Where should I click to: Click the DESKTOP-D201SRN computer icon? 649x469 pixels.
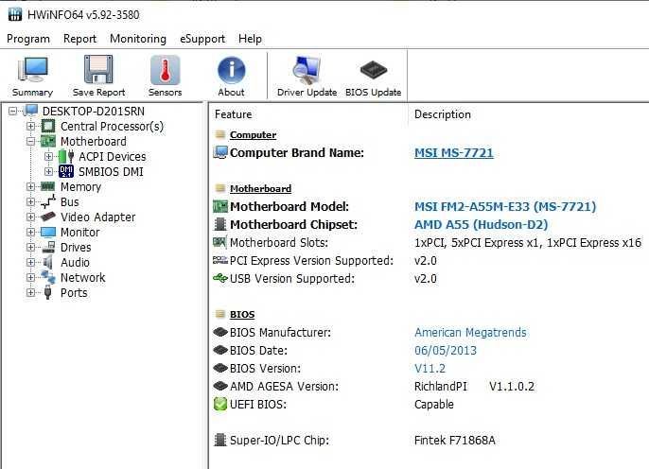(x=31, y=111)
